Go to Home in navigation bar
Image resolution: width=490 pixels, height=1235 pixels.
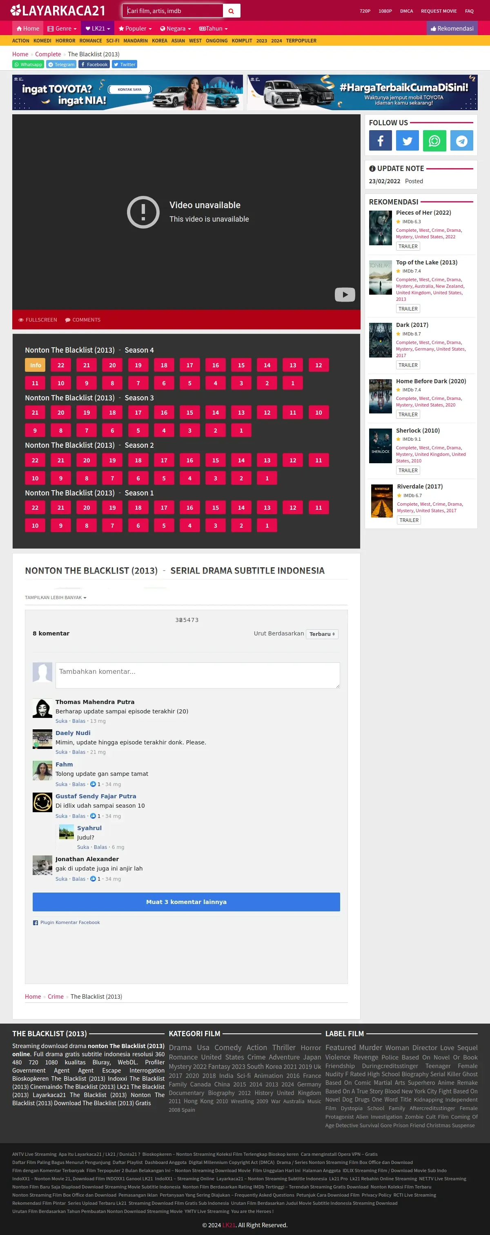(x=28, y=28)
